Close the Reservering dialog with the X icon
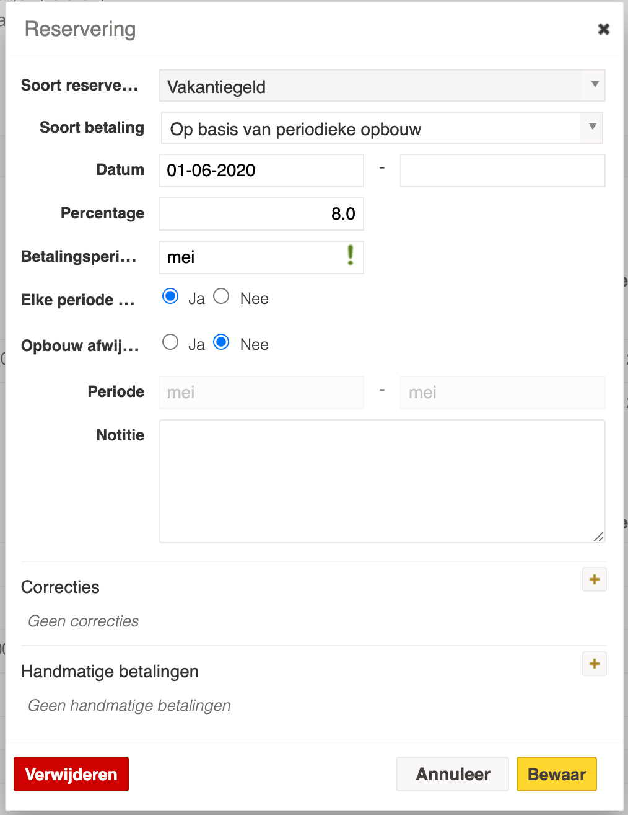628x815 pixels. pyautogui.click(x=604, y=29)
